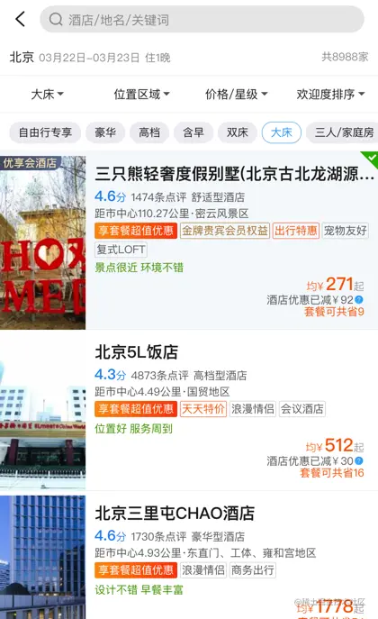Select the 双床 filter chip
Screen dimensions: 378x619
coord(238,132)
